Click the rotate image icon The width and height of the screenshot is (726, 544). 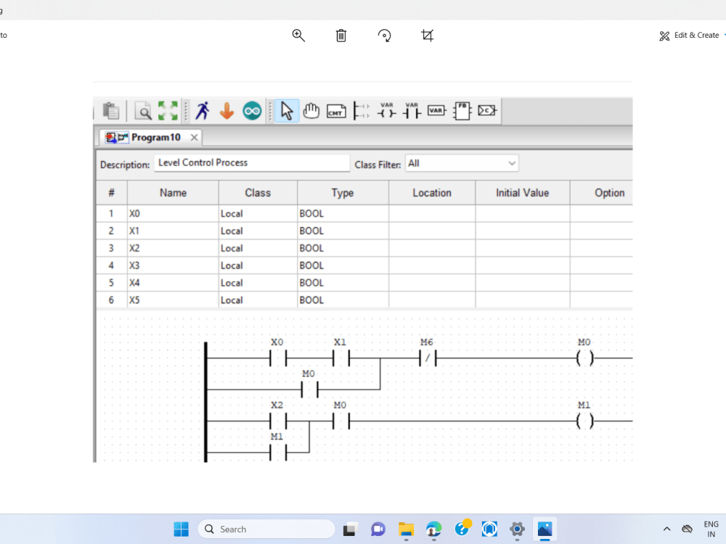384,35
